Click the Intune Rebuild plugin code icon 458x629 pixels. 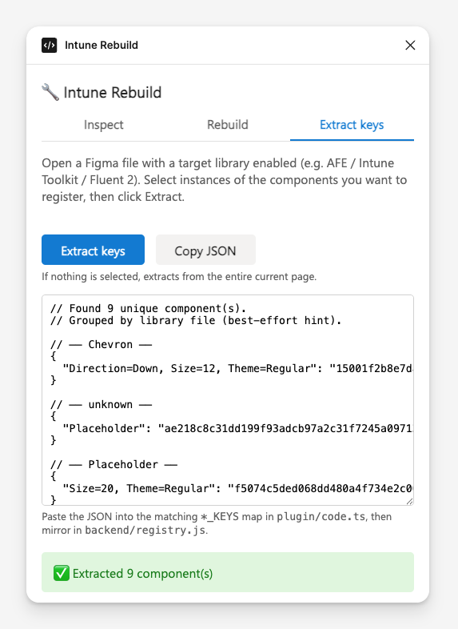tap(50, 46)
